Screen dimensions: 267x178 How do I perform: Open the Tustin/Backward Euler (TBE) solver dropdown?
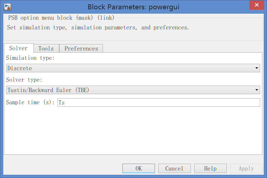[133, 90]
